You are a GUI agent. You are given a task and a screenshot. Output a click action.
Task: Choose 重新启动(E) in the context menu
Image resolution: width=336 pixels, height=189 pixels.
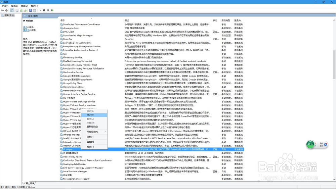tap(94, 127)
